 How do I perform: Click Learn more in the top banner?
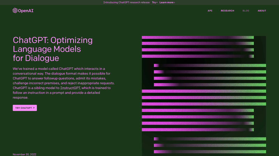point(167,2)
